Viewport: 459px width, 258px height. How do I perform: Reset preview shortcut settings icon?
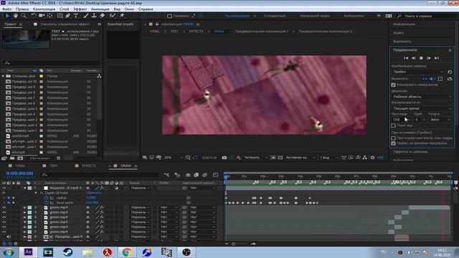tap(450, 72)
